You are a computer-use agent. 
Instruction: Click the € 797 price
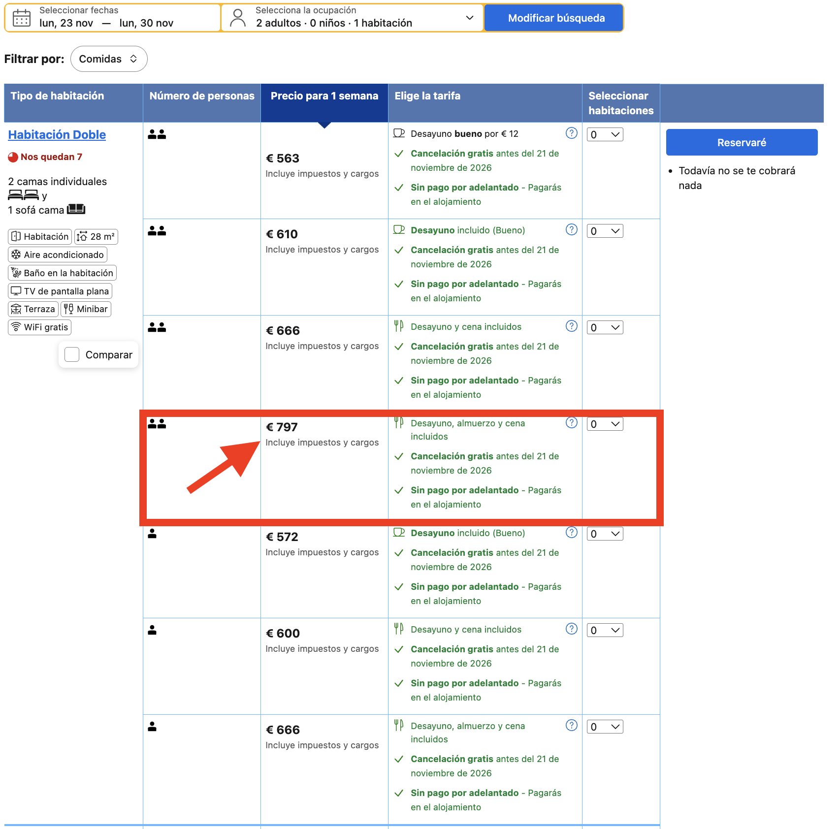pyautogui.click(x=282, y=427)
